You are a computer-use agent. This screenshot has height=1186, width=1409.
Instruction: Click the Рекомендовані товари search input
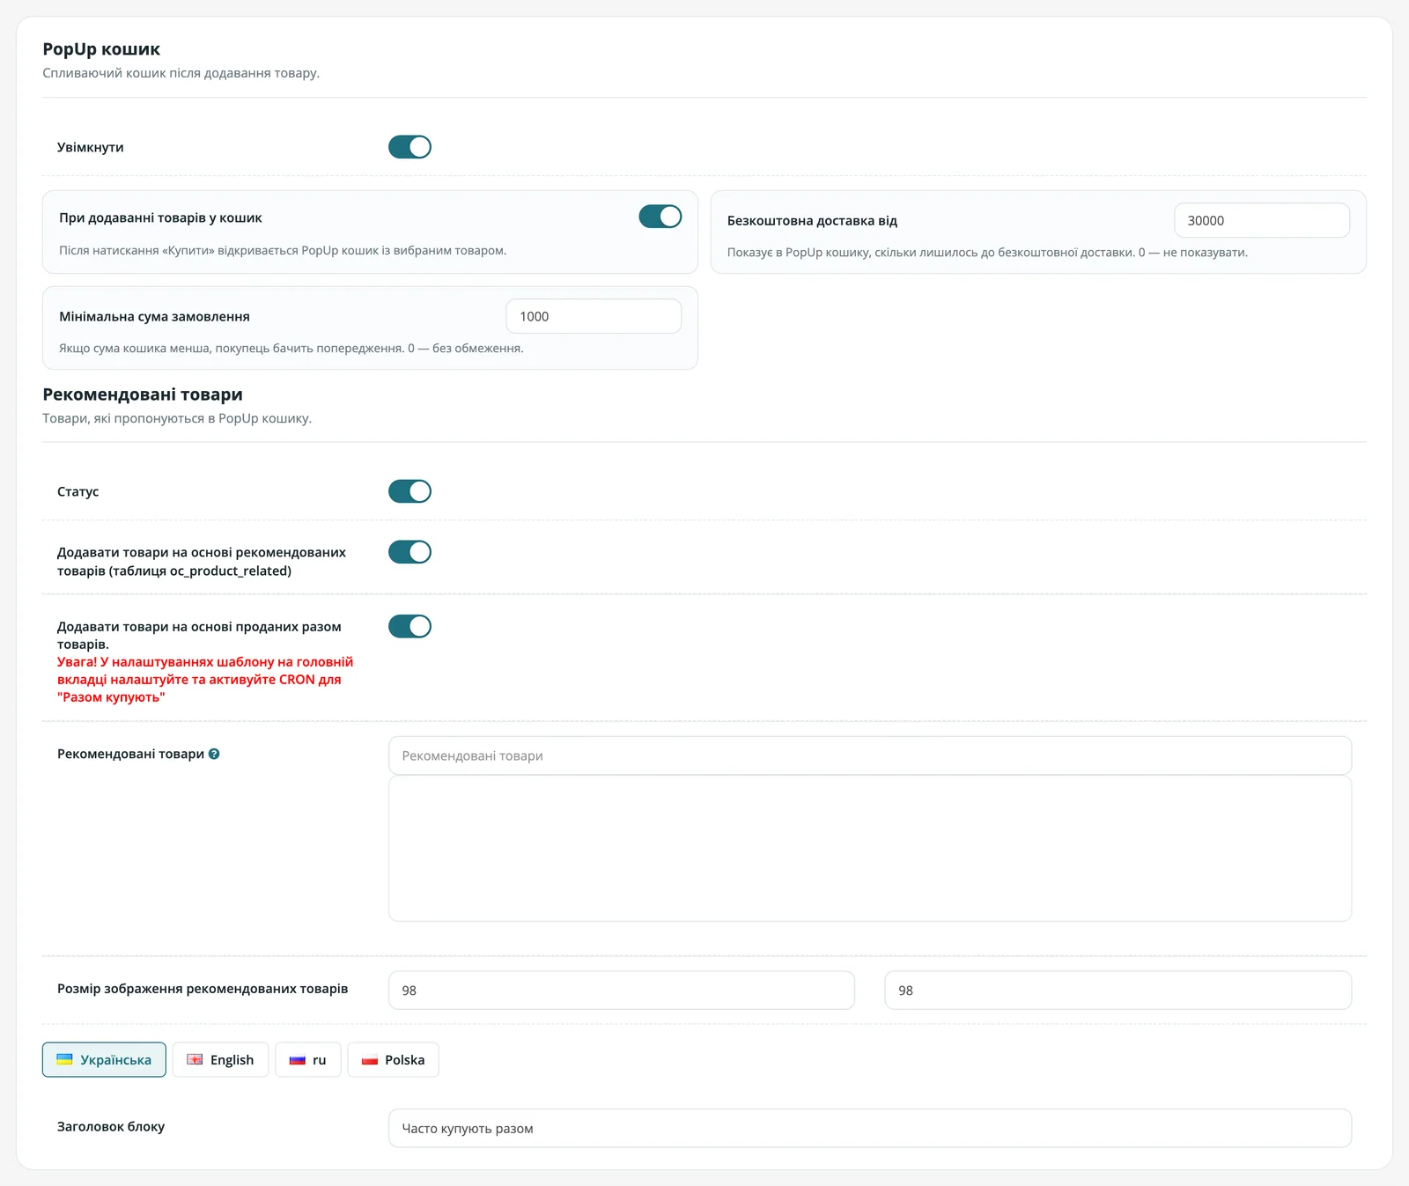click(870, 755)
